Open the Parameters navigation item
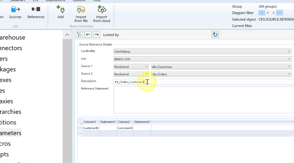The image size is (294, 163). [x=11, y=133]
